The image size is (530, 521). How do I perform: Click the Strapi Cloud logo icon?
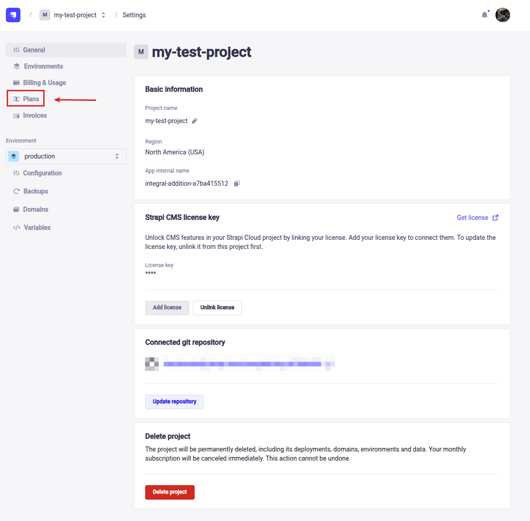(13, 15)
